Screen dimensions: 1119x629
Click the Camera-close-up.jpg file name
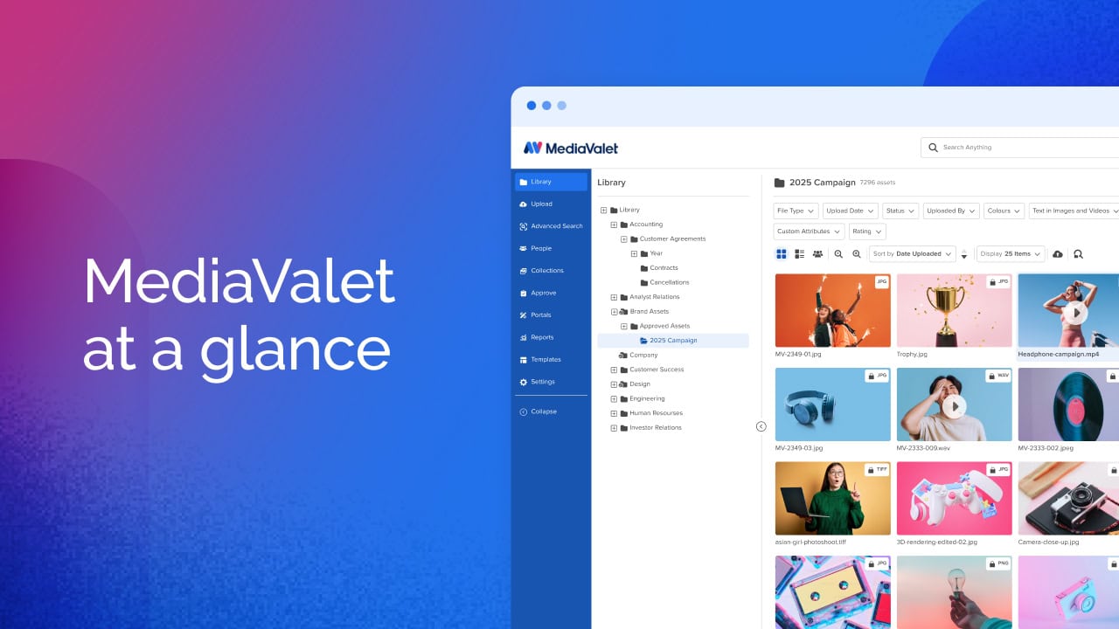point(1048,542)
